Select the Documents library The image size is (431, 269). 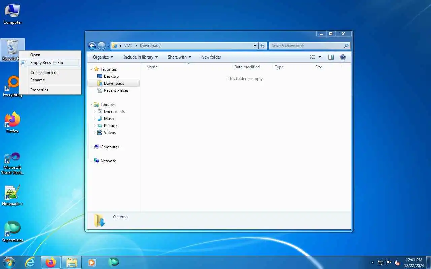tap(114, 112)
